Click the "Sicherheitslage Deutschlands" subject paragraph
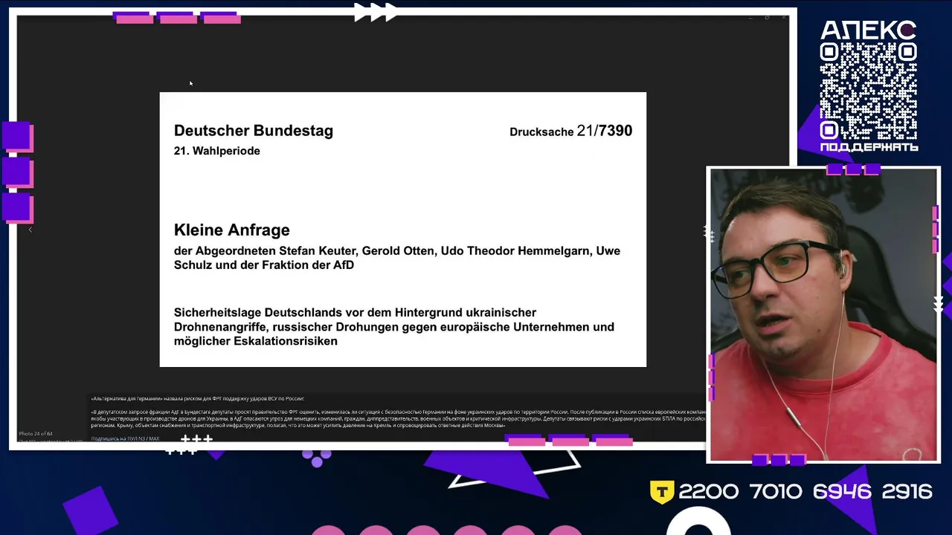 [x=394, y=327]
